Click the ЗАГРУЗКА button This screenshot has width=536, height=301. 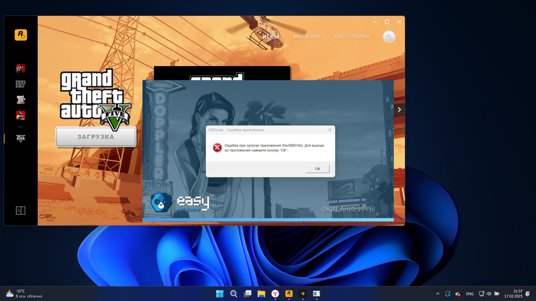96,137
